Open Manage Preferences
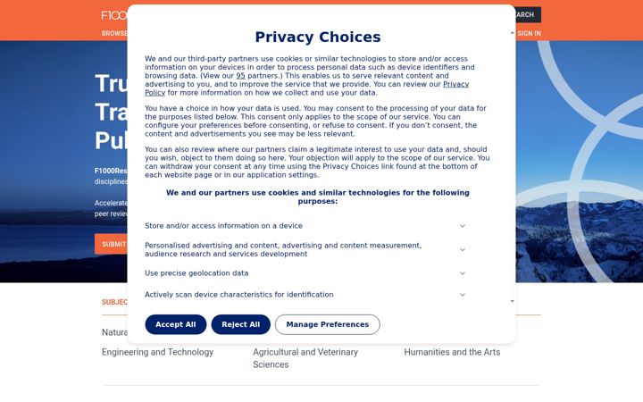The width and height of the screenshot is (643, 402). [327, 324]
